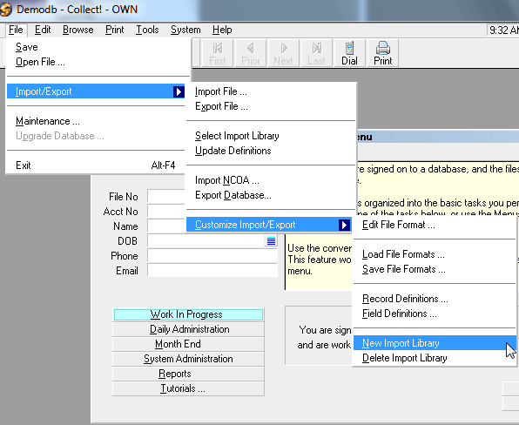
Task: Open the System menu
Action: (x=185, y=30)
